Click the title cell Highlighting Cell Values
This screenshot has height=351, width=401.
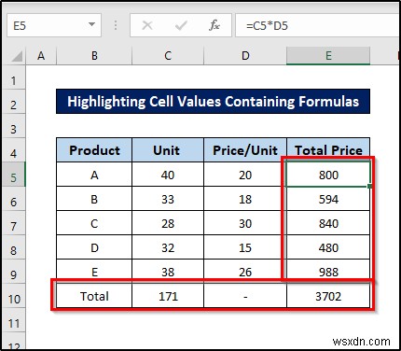tap(213, 102)
